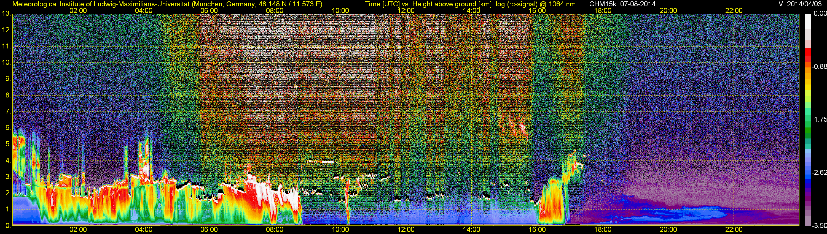Click the white cloud streaks near 6 km

point(514,129)
